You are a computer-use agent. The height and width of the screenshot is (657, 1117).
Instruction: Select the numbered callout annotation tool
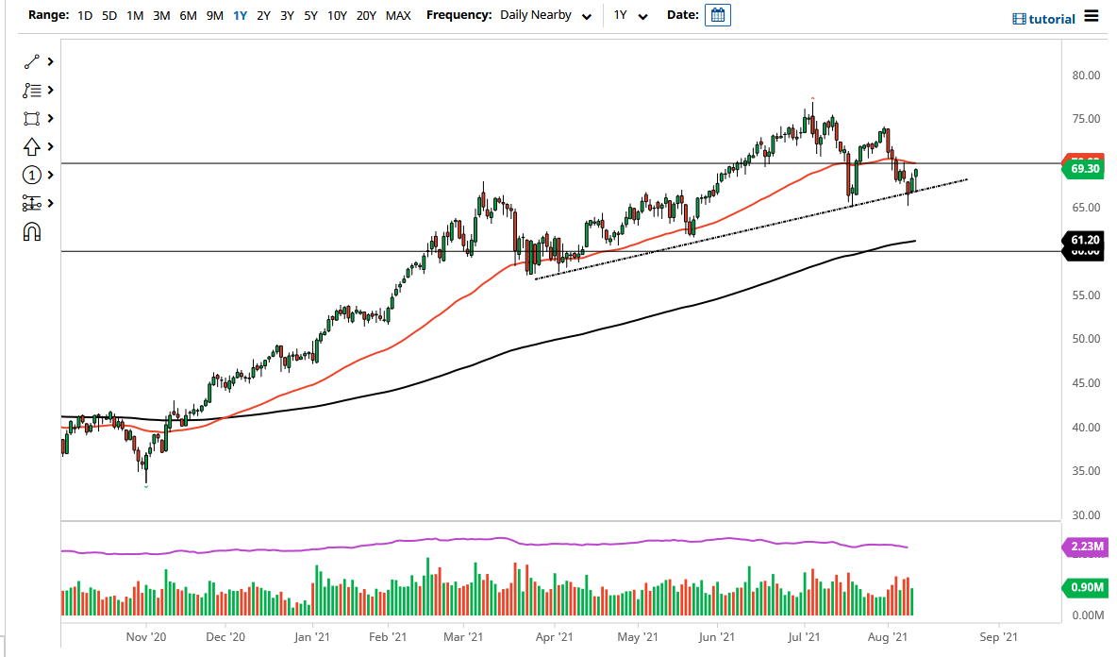[32, 175]
